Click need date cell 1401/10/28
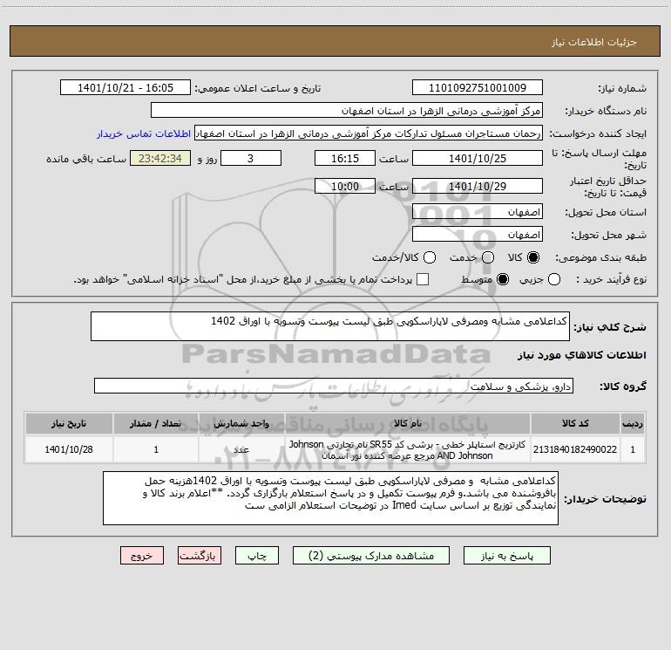Viewport: 671px width, 650px height. click(x=69, y=449)
